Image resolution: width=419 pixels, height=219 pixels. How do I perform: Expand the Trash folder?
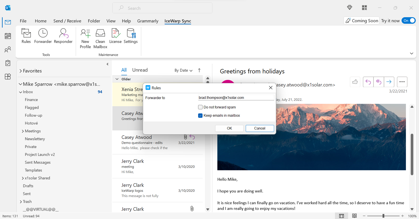[21, 202]
